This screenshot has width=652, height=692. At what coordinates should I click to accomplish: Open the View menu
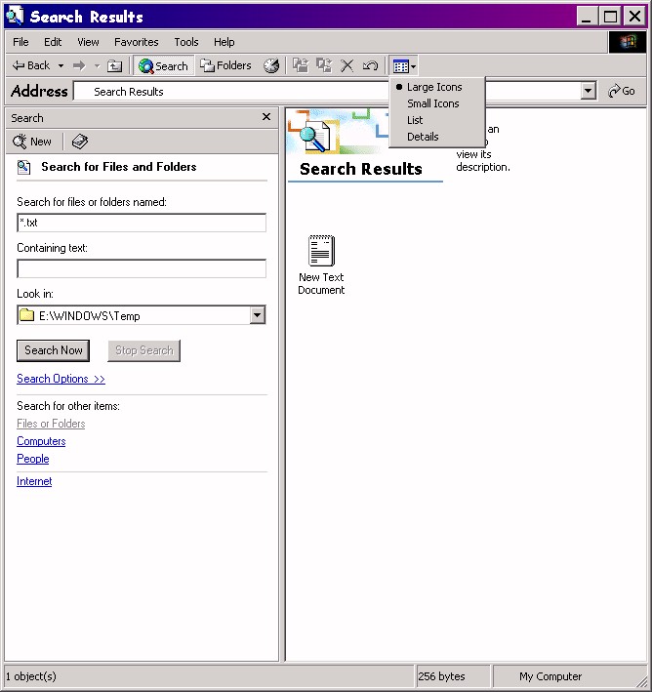[88, 42]
